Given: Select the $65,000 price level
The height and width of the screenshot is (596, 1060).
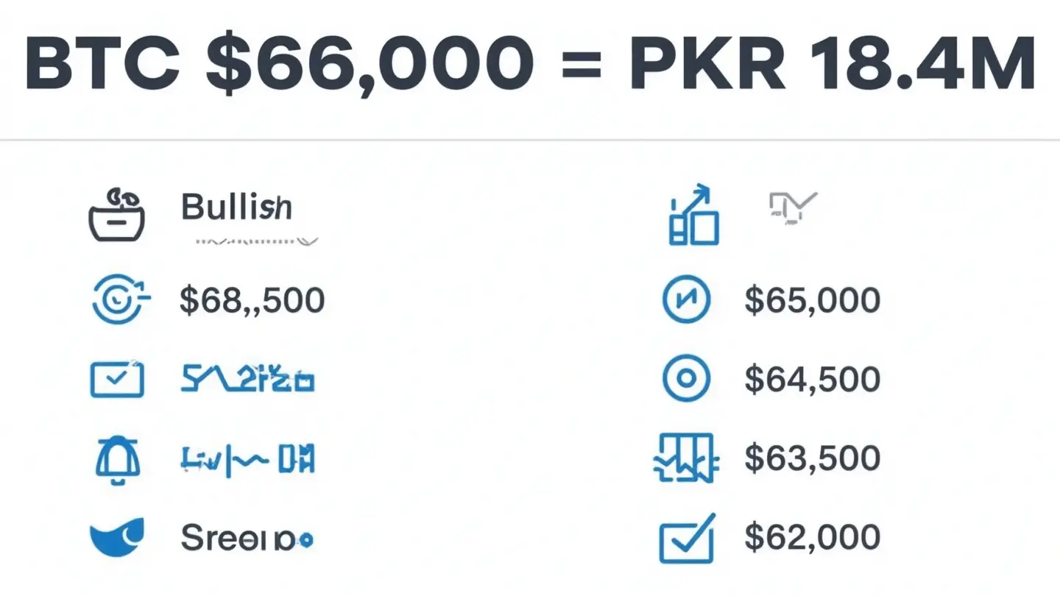Looking at the screenshot, I should 812,301.
